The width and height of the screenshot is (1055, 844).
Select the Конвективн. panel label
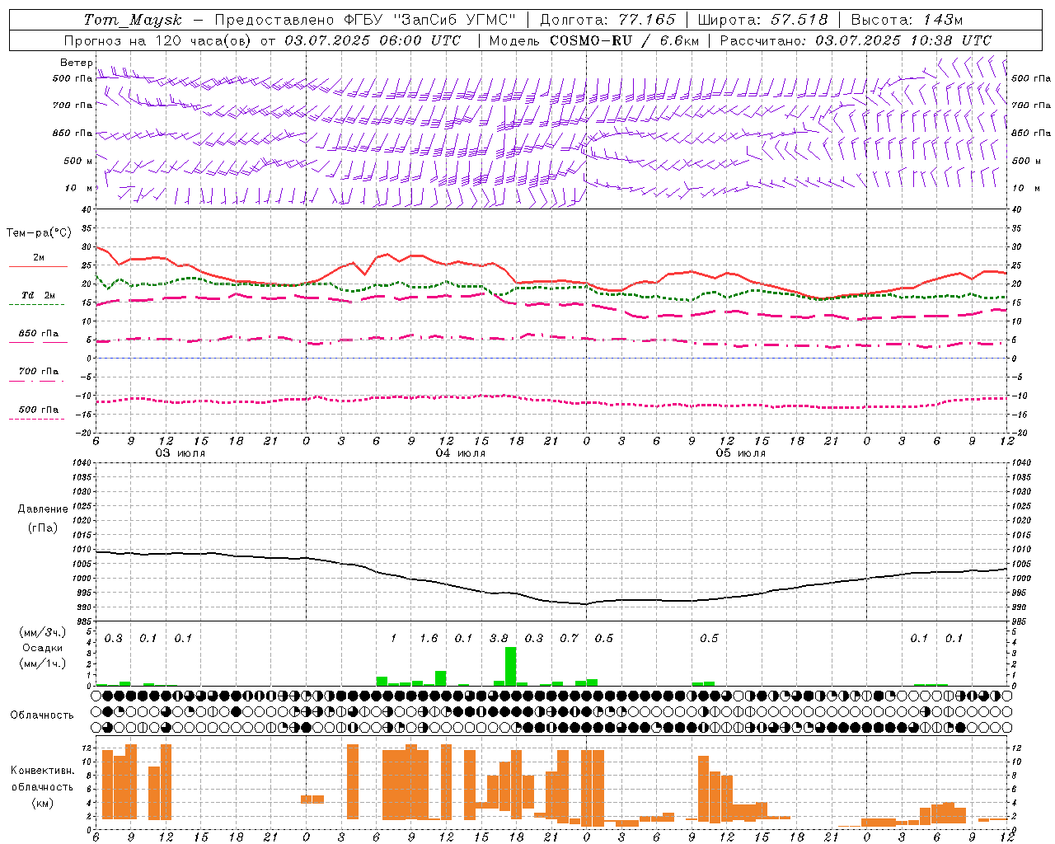point(43,771)
